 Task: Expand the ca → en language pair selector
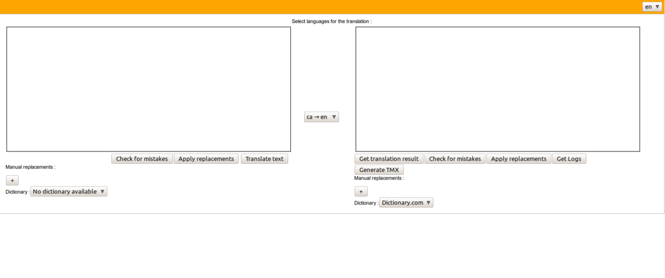click(321, 117)
